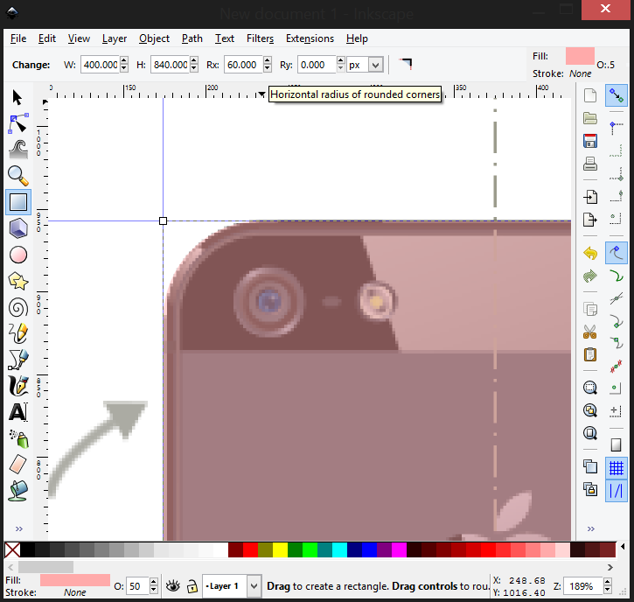This screenshot has width=634, height=602.
Task: Select the Eraser tool
Action: (x=18, y=465)
